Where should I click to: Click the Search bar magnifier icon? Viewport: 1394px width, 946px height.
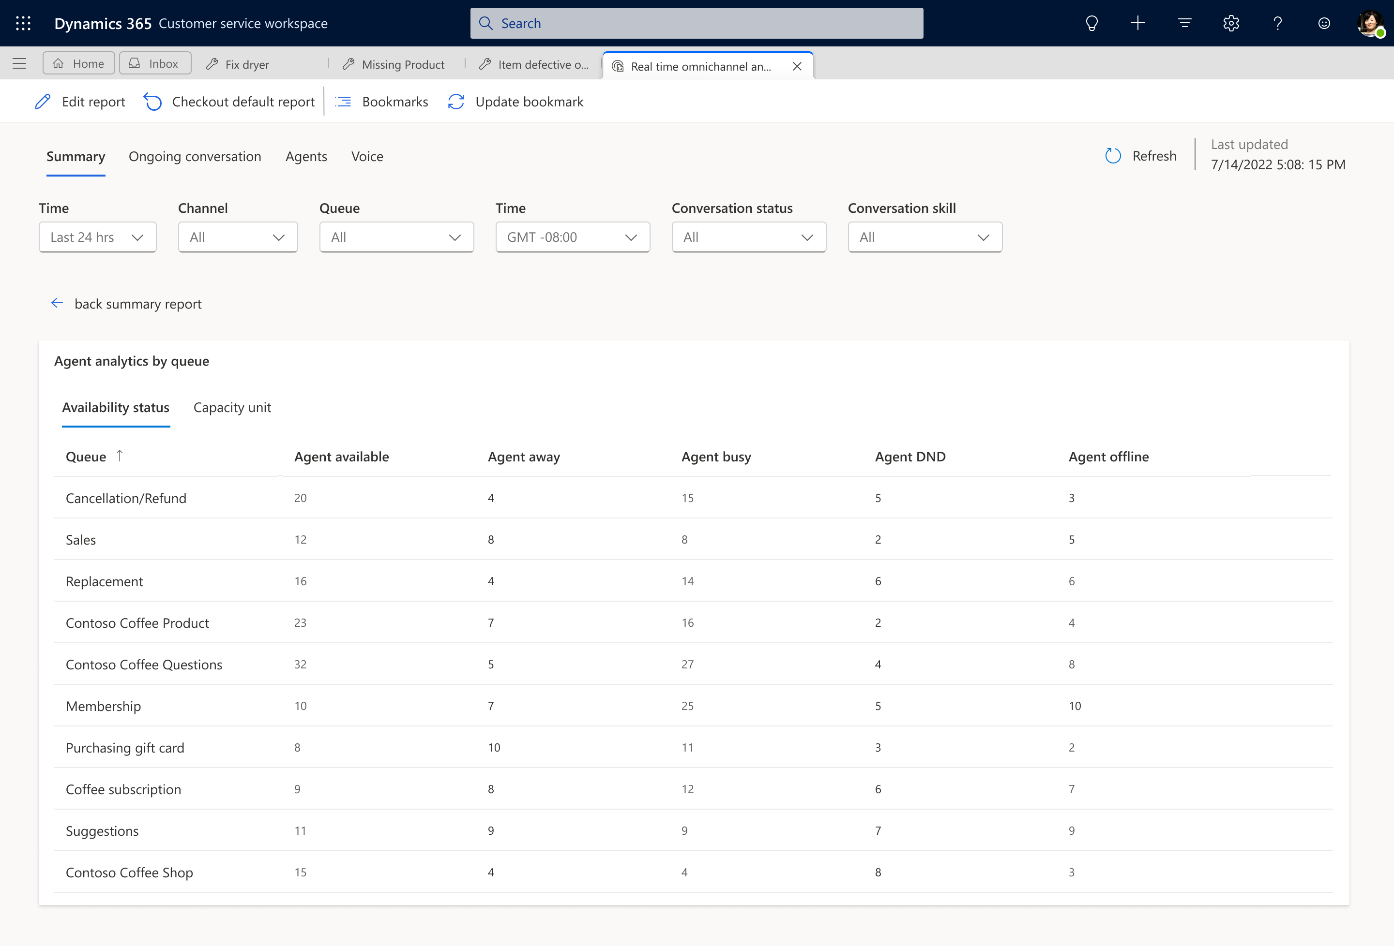487,23
